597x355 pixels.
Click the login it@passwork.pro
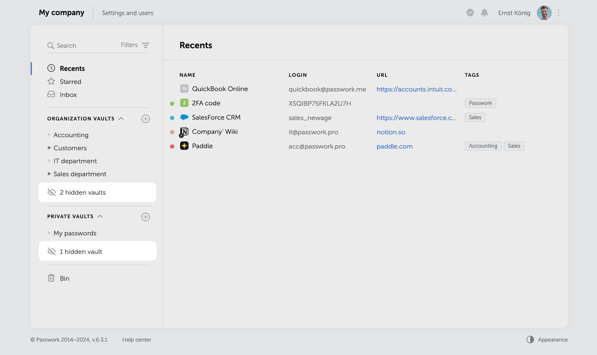click(x=314, y=132)
